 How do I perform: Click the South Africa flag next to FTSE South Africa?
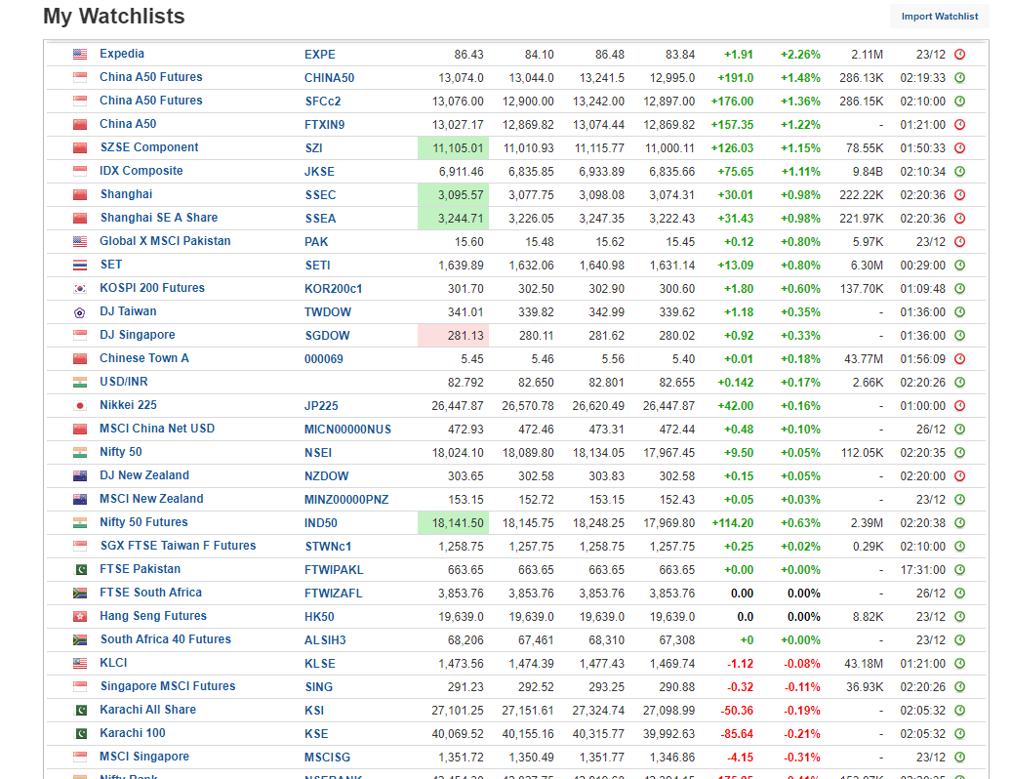pyautogui.click(x=80, y=594)
